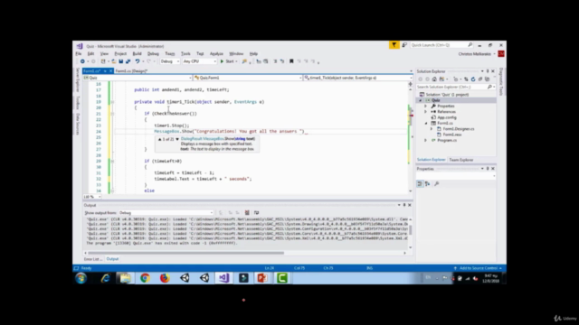The image size is (579, 325).
Task: Click the Open File toolbar icon
Action: pyautogui.click(x=114, y=61)
